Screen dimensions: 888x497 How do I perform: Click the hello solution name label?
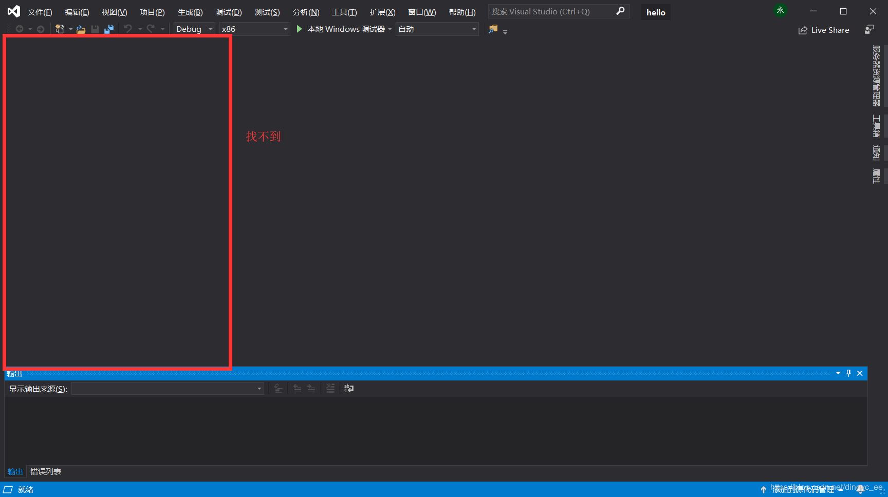click(656, 12)
